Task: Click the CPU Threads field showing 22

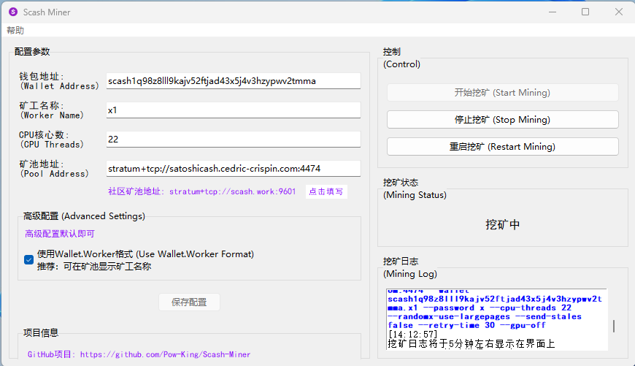Action: 234,140
